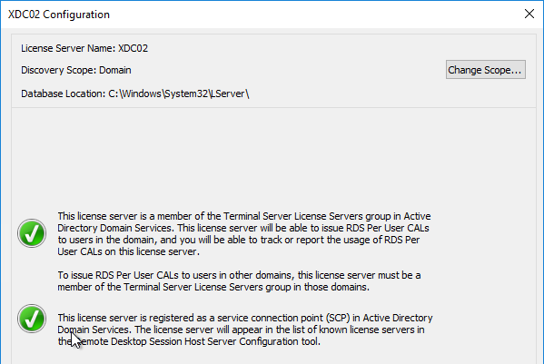Select the Database Location label
544x364 pixels.
coord(64,93)
